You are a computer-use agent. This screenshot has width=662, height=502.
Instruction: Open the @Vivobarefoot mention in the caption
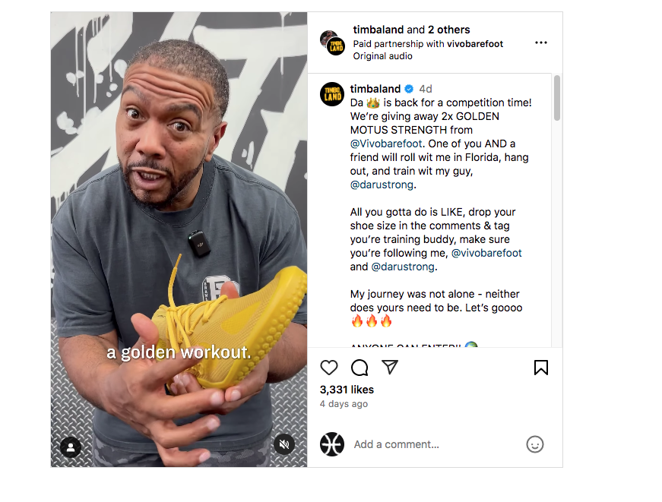pyautogui.click(x=386, y=144)
